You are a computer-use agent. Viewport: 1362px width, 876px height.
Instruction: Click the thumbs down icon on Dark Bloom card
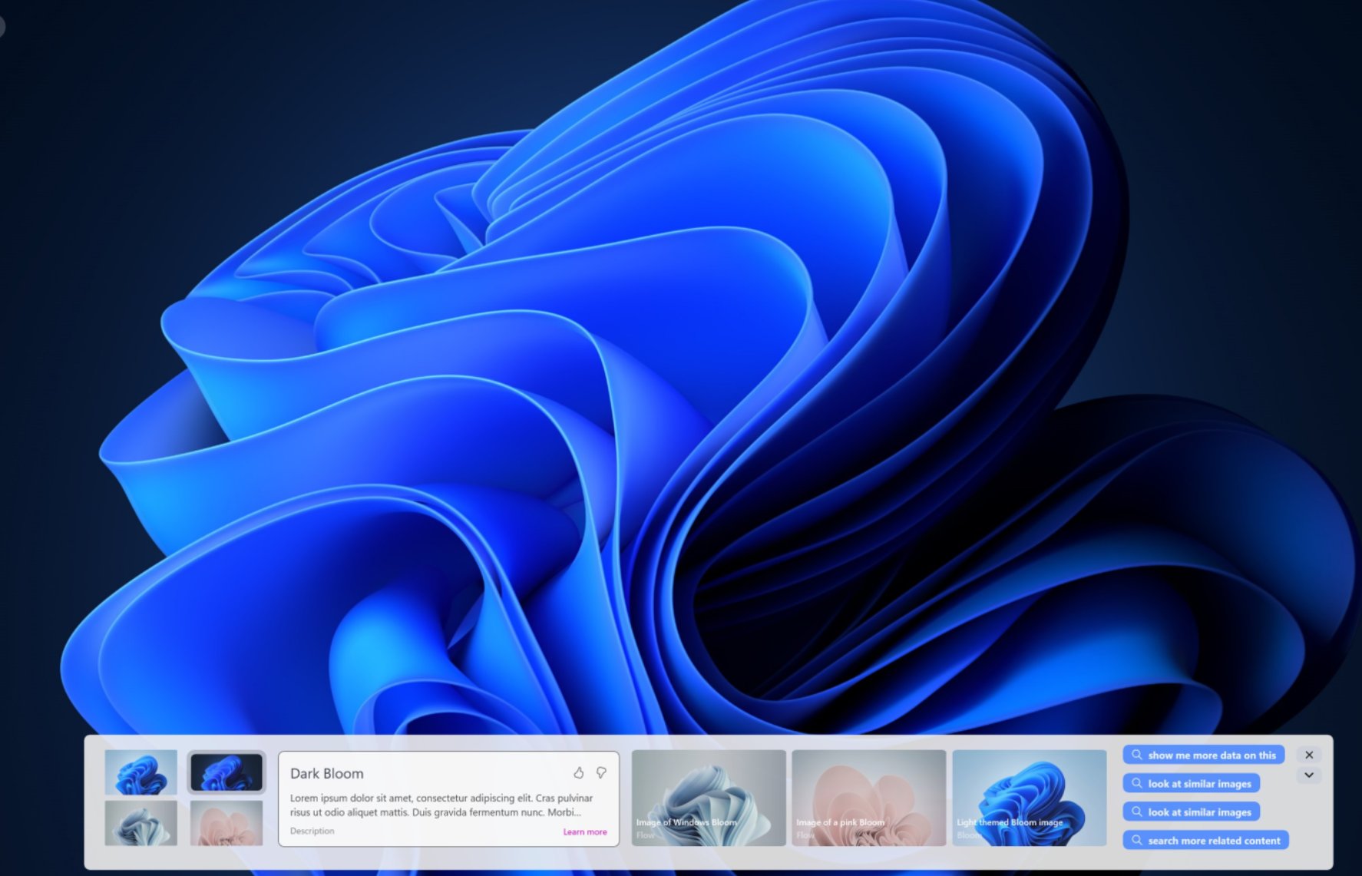[602, 773]
